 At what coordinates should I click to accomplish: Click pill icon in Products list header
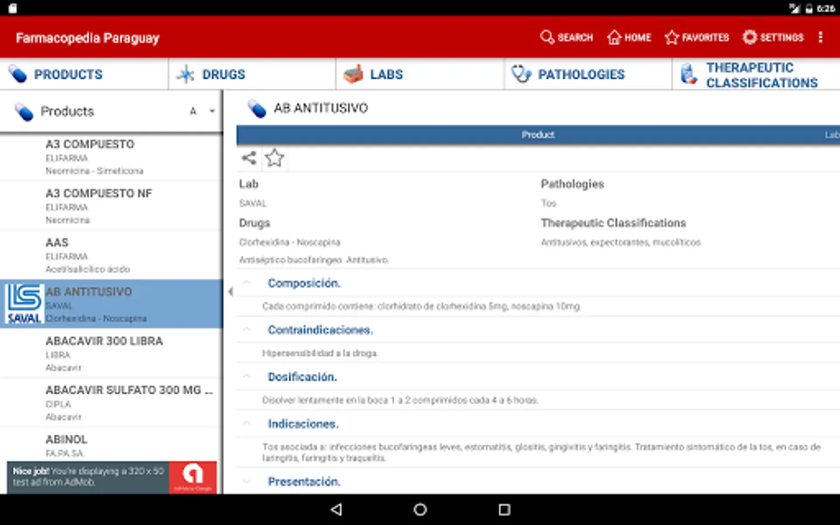click(24, 111)
